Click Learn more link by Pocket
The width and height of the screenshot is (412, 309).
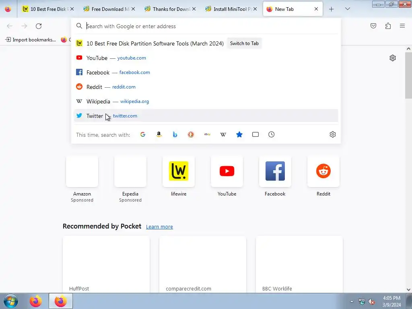[x=159, y=227]
